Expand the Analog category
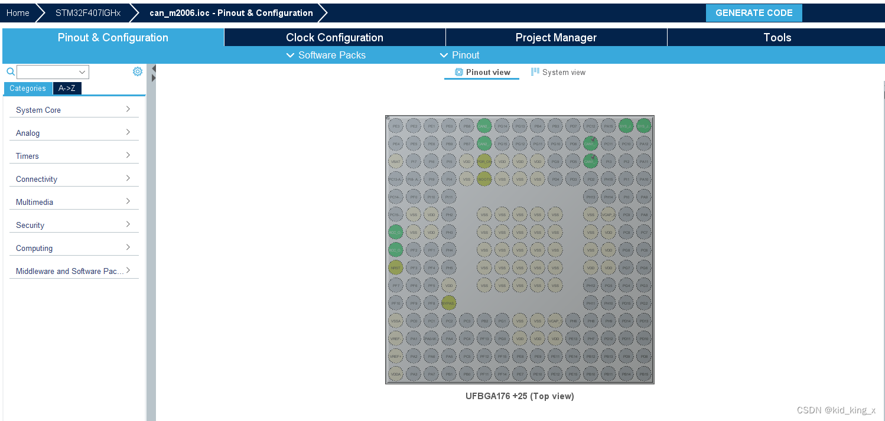Viewport: 885px width, 421px height. pyautogui.click(x=74, y=133)
